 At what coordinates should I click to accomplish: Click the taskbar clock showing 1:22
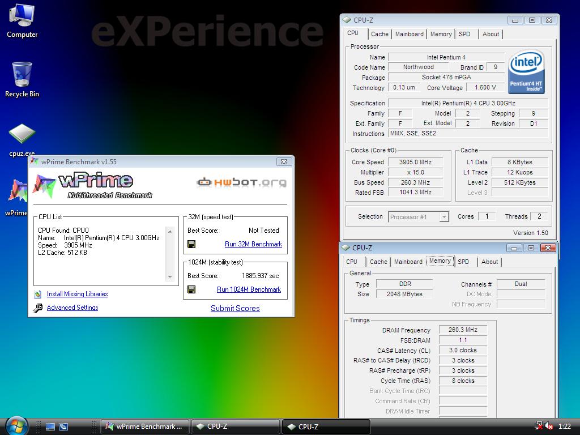pos(565,427)
